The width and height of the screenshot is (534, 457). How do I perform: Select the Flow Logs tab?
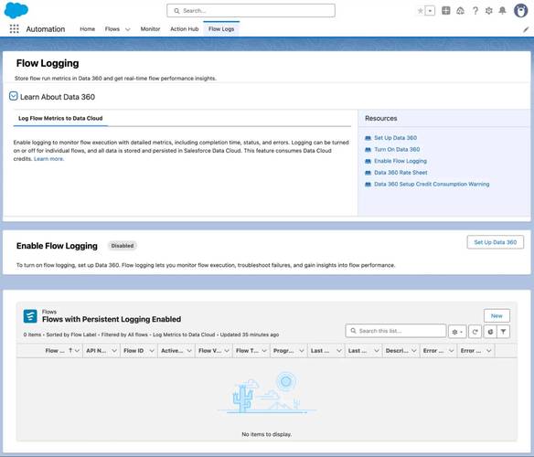click(221, 29)
